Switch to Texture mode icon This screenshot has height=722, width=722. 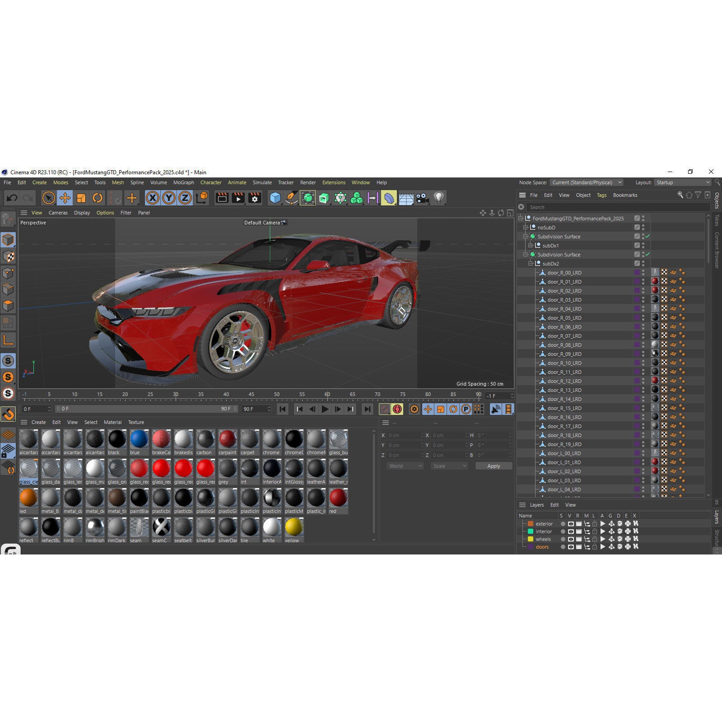8,256
